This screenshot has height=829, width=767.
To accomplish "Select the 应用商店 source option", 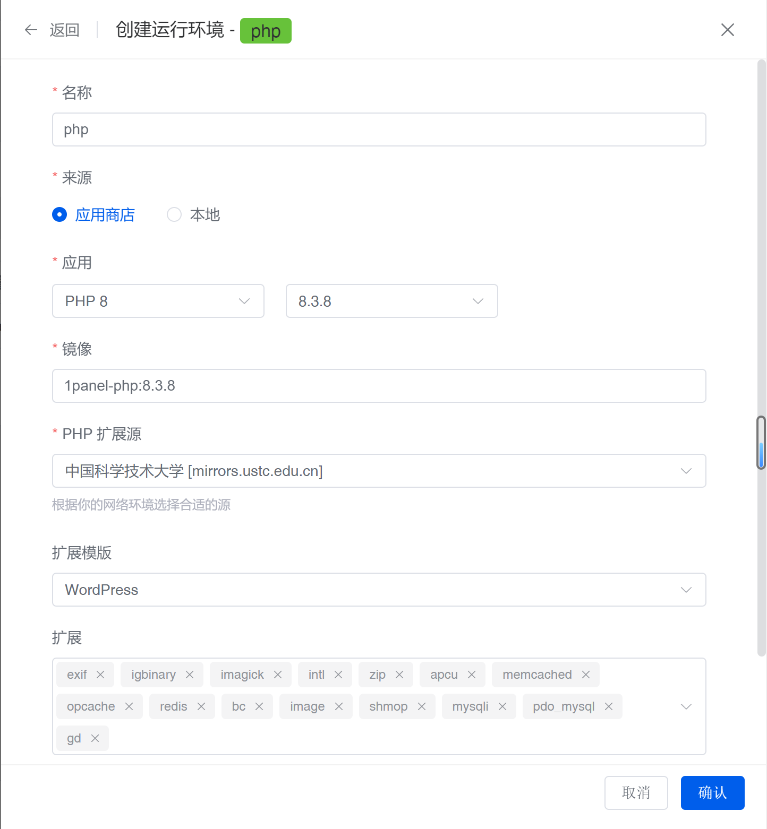I will 59,214.
